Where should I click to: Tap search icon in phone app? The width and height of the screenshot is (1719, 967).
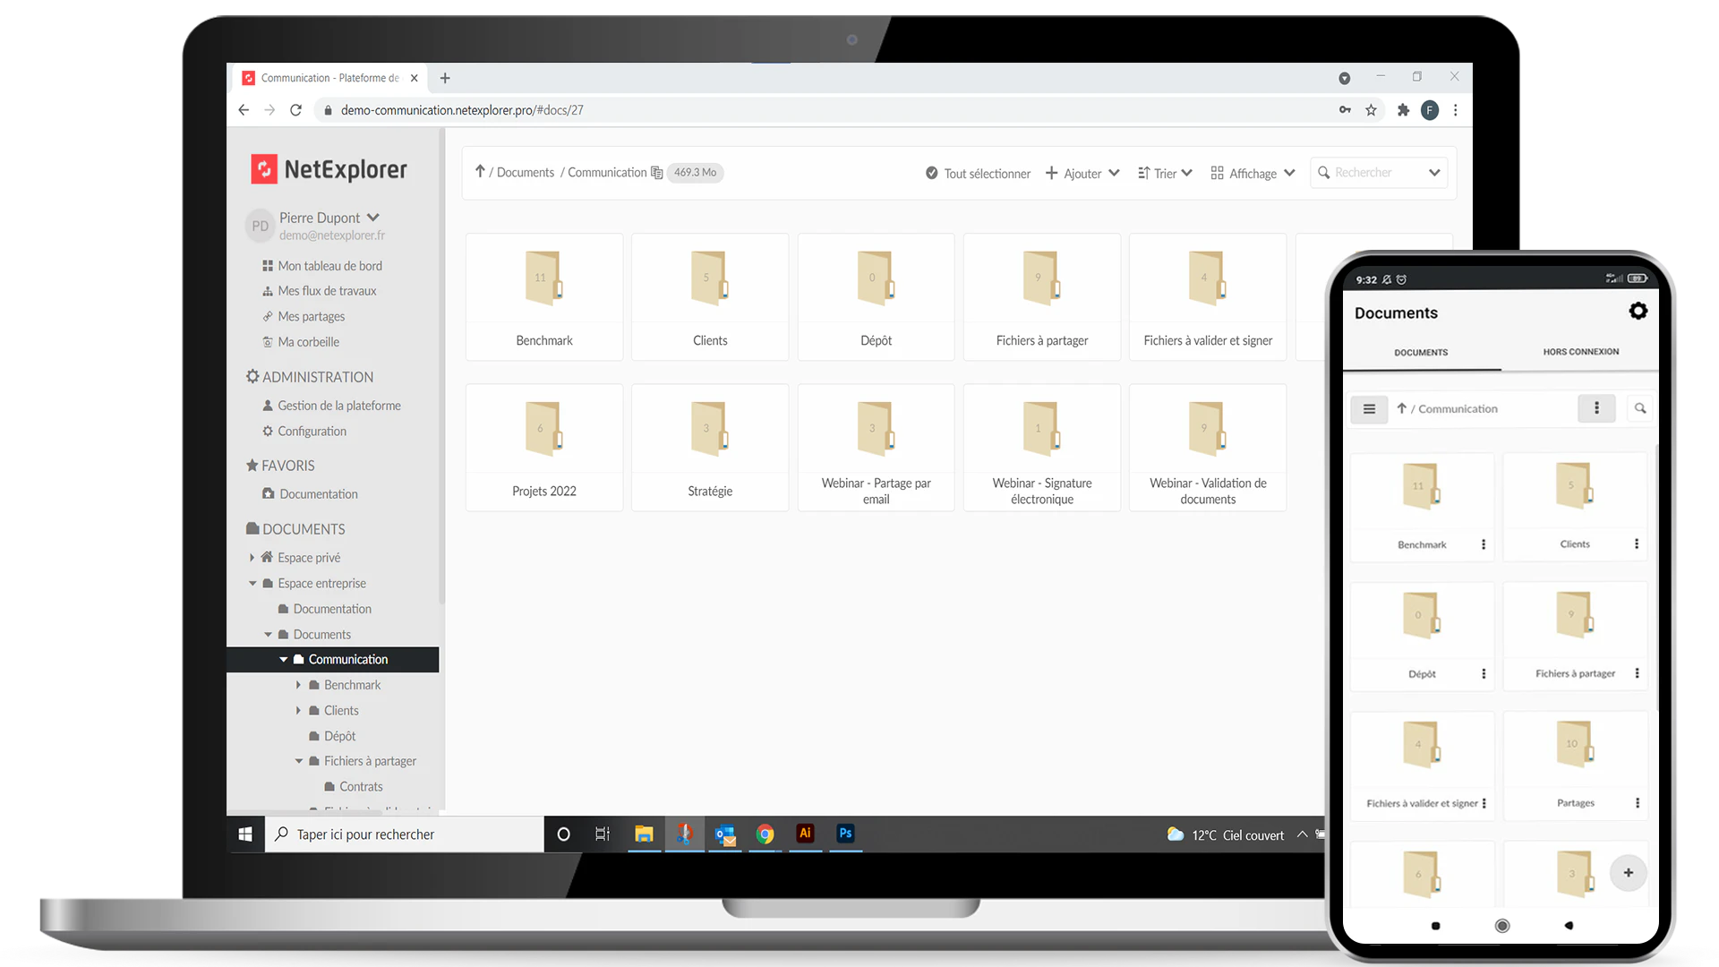[x=1640, y=408]
